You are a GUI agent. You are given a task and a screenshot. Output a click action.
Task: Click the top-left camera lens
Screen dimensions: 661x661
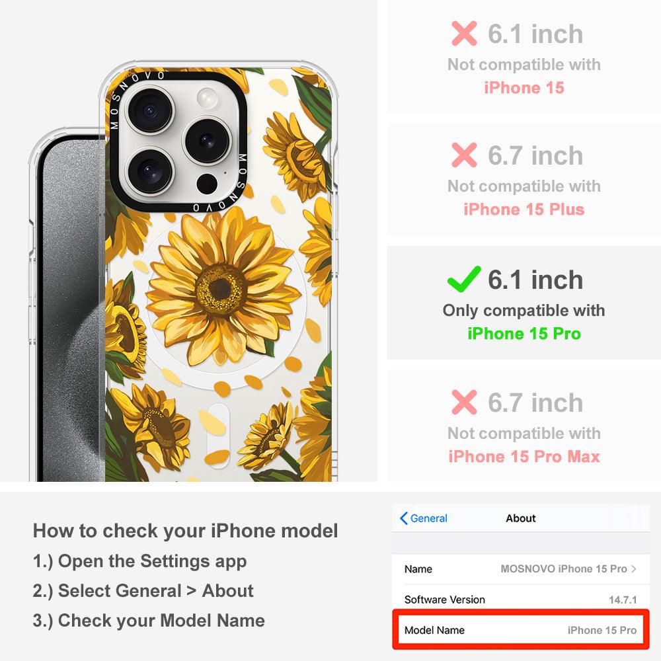coord(149,110)
